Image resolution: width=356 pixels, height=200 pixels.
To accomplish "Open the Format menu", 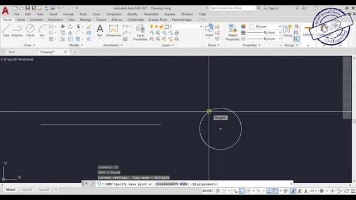I will point(68,14).
